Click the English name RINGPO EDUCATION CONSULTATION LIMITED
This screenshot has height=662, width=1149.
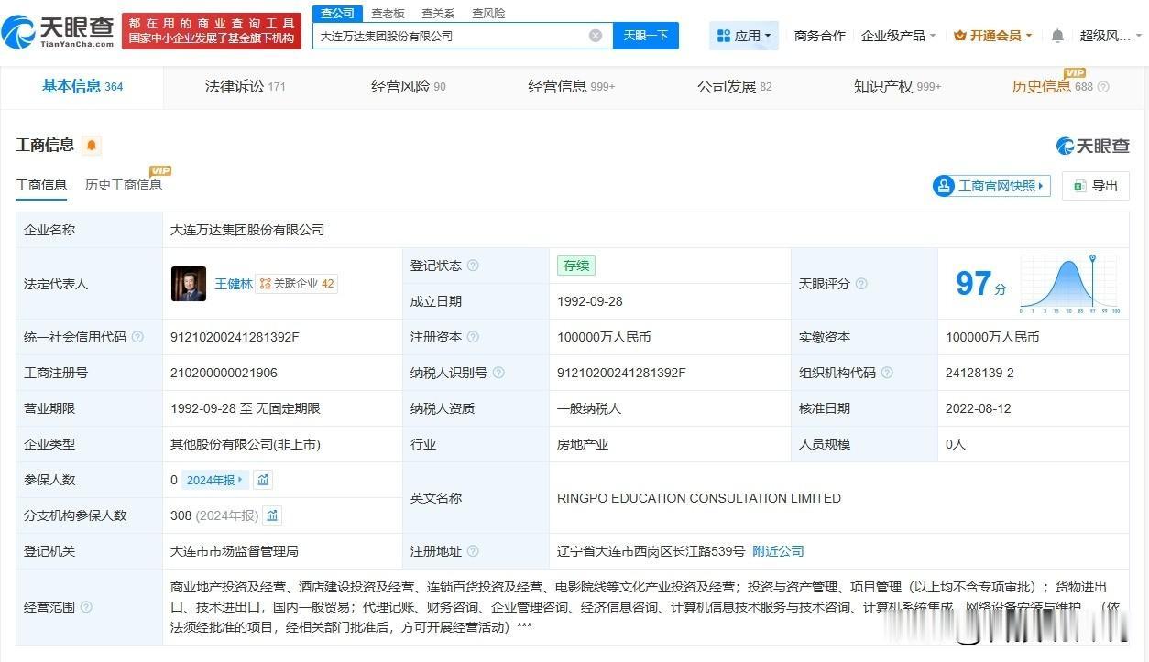tap(699, 498)
